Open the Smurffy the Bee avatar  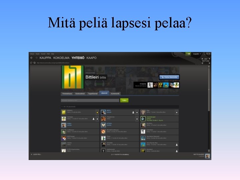click(x=143, y=144)
